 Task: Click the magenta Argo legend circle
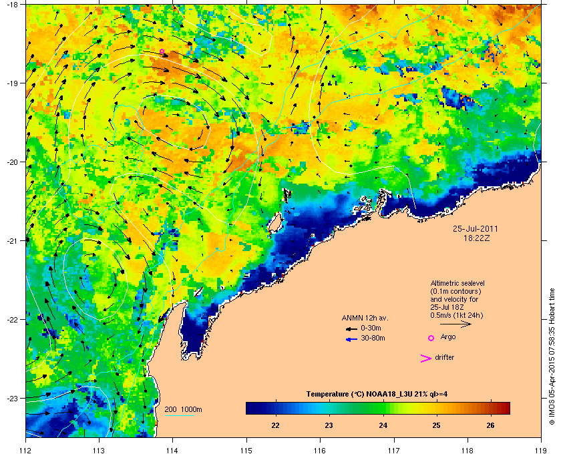(x=431, y=338)
